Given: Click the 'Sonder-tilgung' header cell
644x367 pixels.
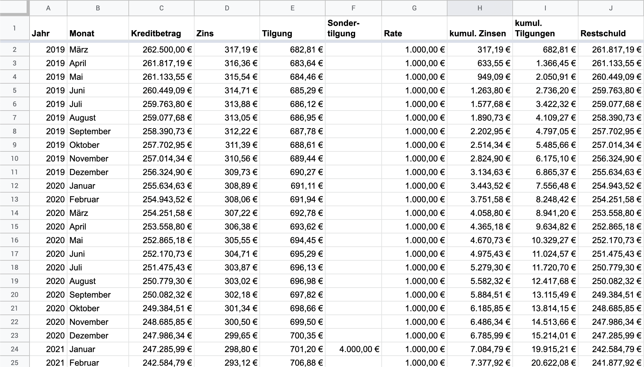Looking at the screenshot, I should (353, 28).
